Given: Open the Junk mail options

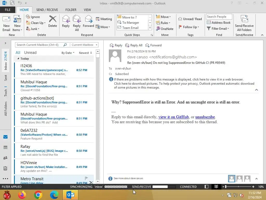Looking at the screenshot, I should tap(32, 29).
